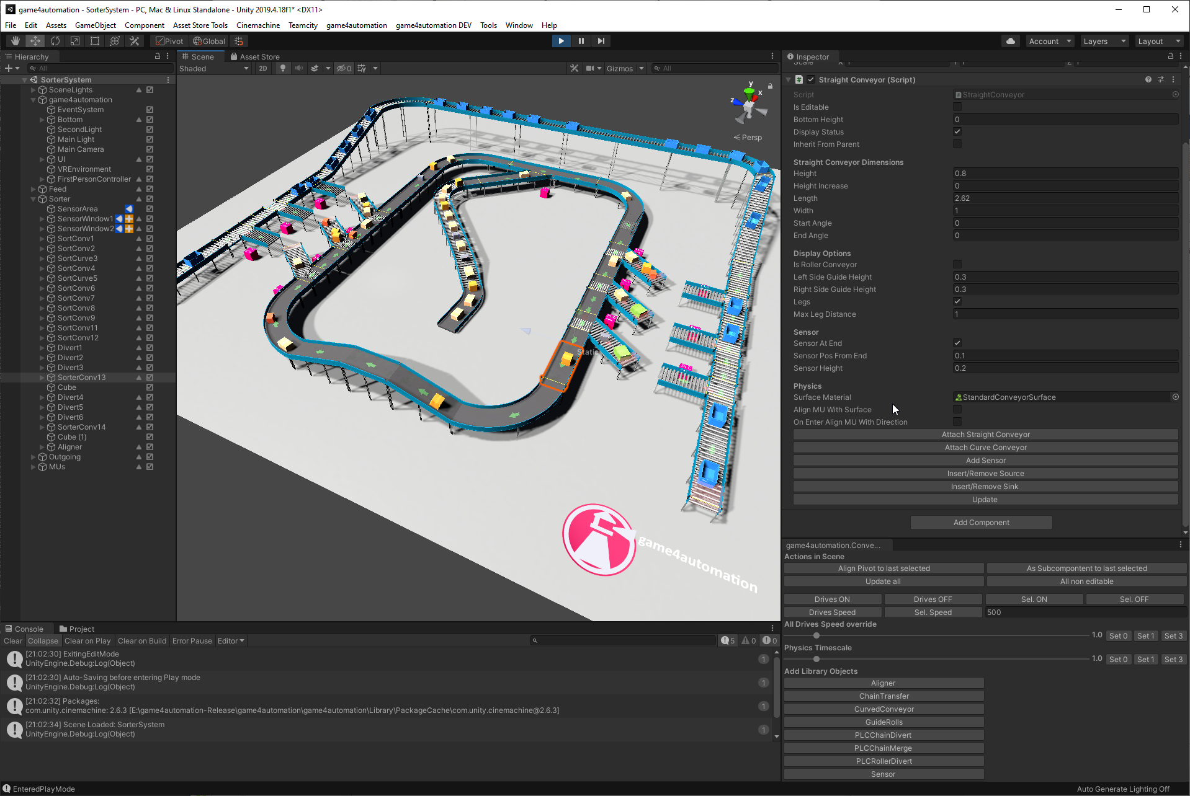
Task: Click the Pause button
Action: click(581, 41)
